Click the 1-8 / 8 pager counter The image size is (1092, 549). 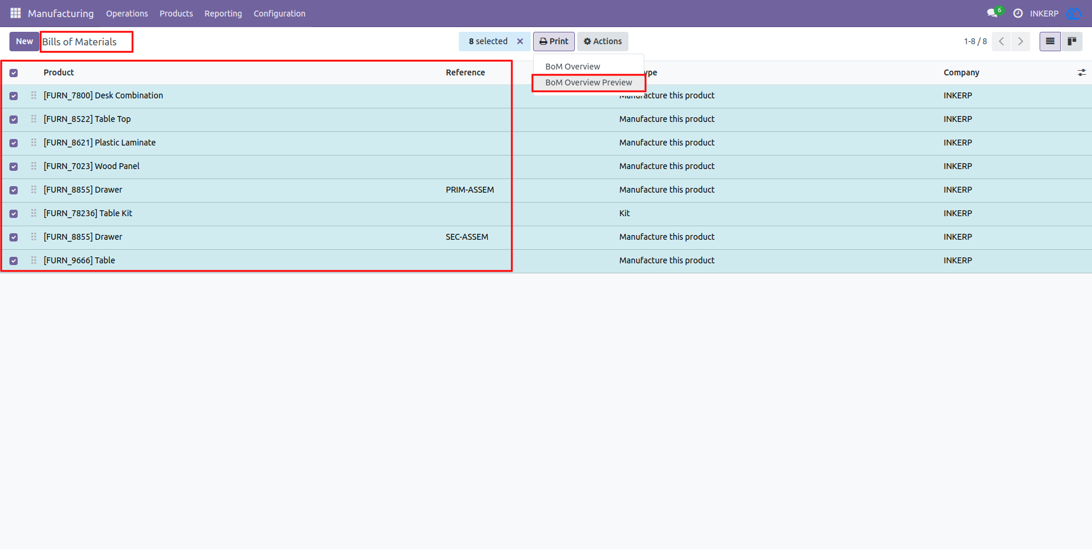pos(975,41)
